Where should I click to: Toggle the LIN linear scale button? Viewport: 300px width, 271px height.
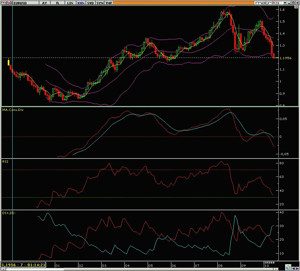pyautogui.click(x=70, y=3)
